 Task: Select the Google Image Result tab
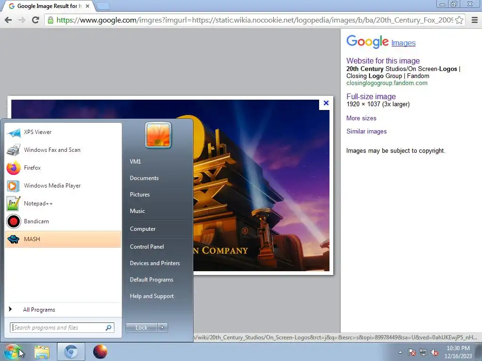click(x=48, y=6)
